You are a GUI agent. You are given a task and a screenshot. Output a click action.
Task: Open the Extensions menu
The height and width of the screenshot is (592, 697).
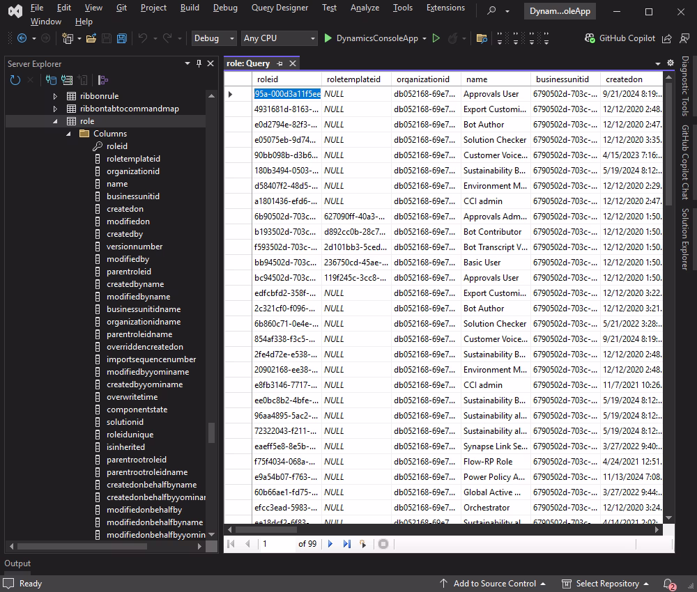tap(445, 8)
